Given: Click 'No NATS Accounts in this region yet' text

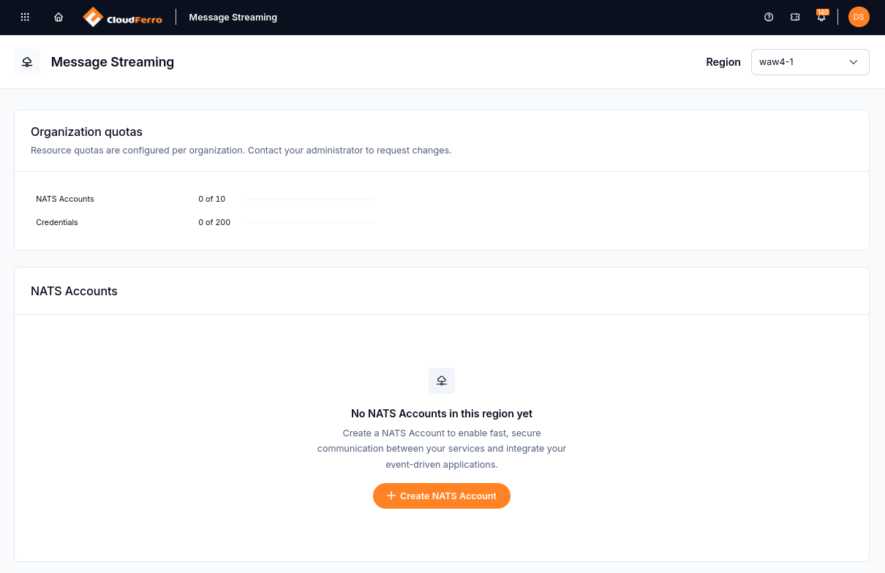Looking at the screenshot, I should 442,414.
